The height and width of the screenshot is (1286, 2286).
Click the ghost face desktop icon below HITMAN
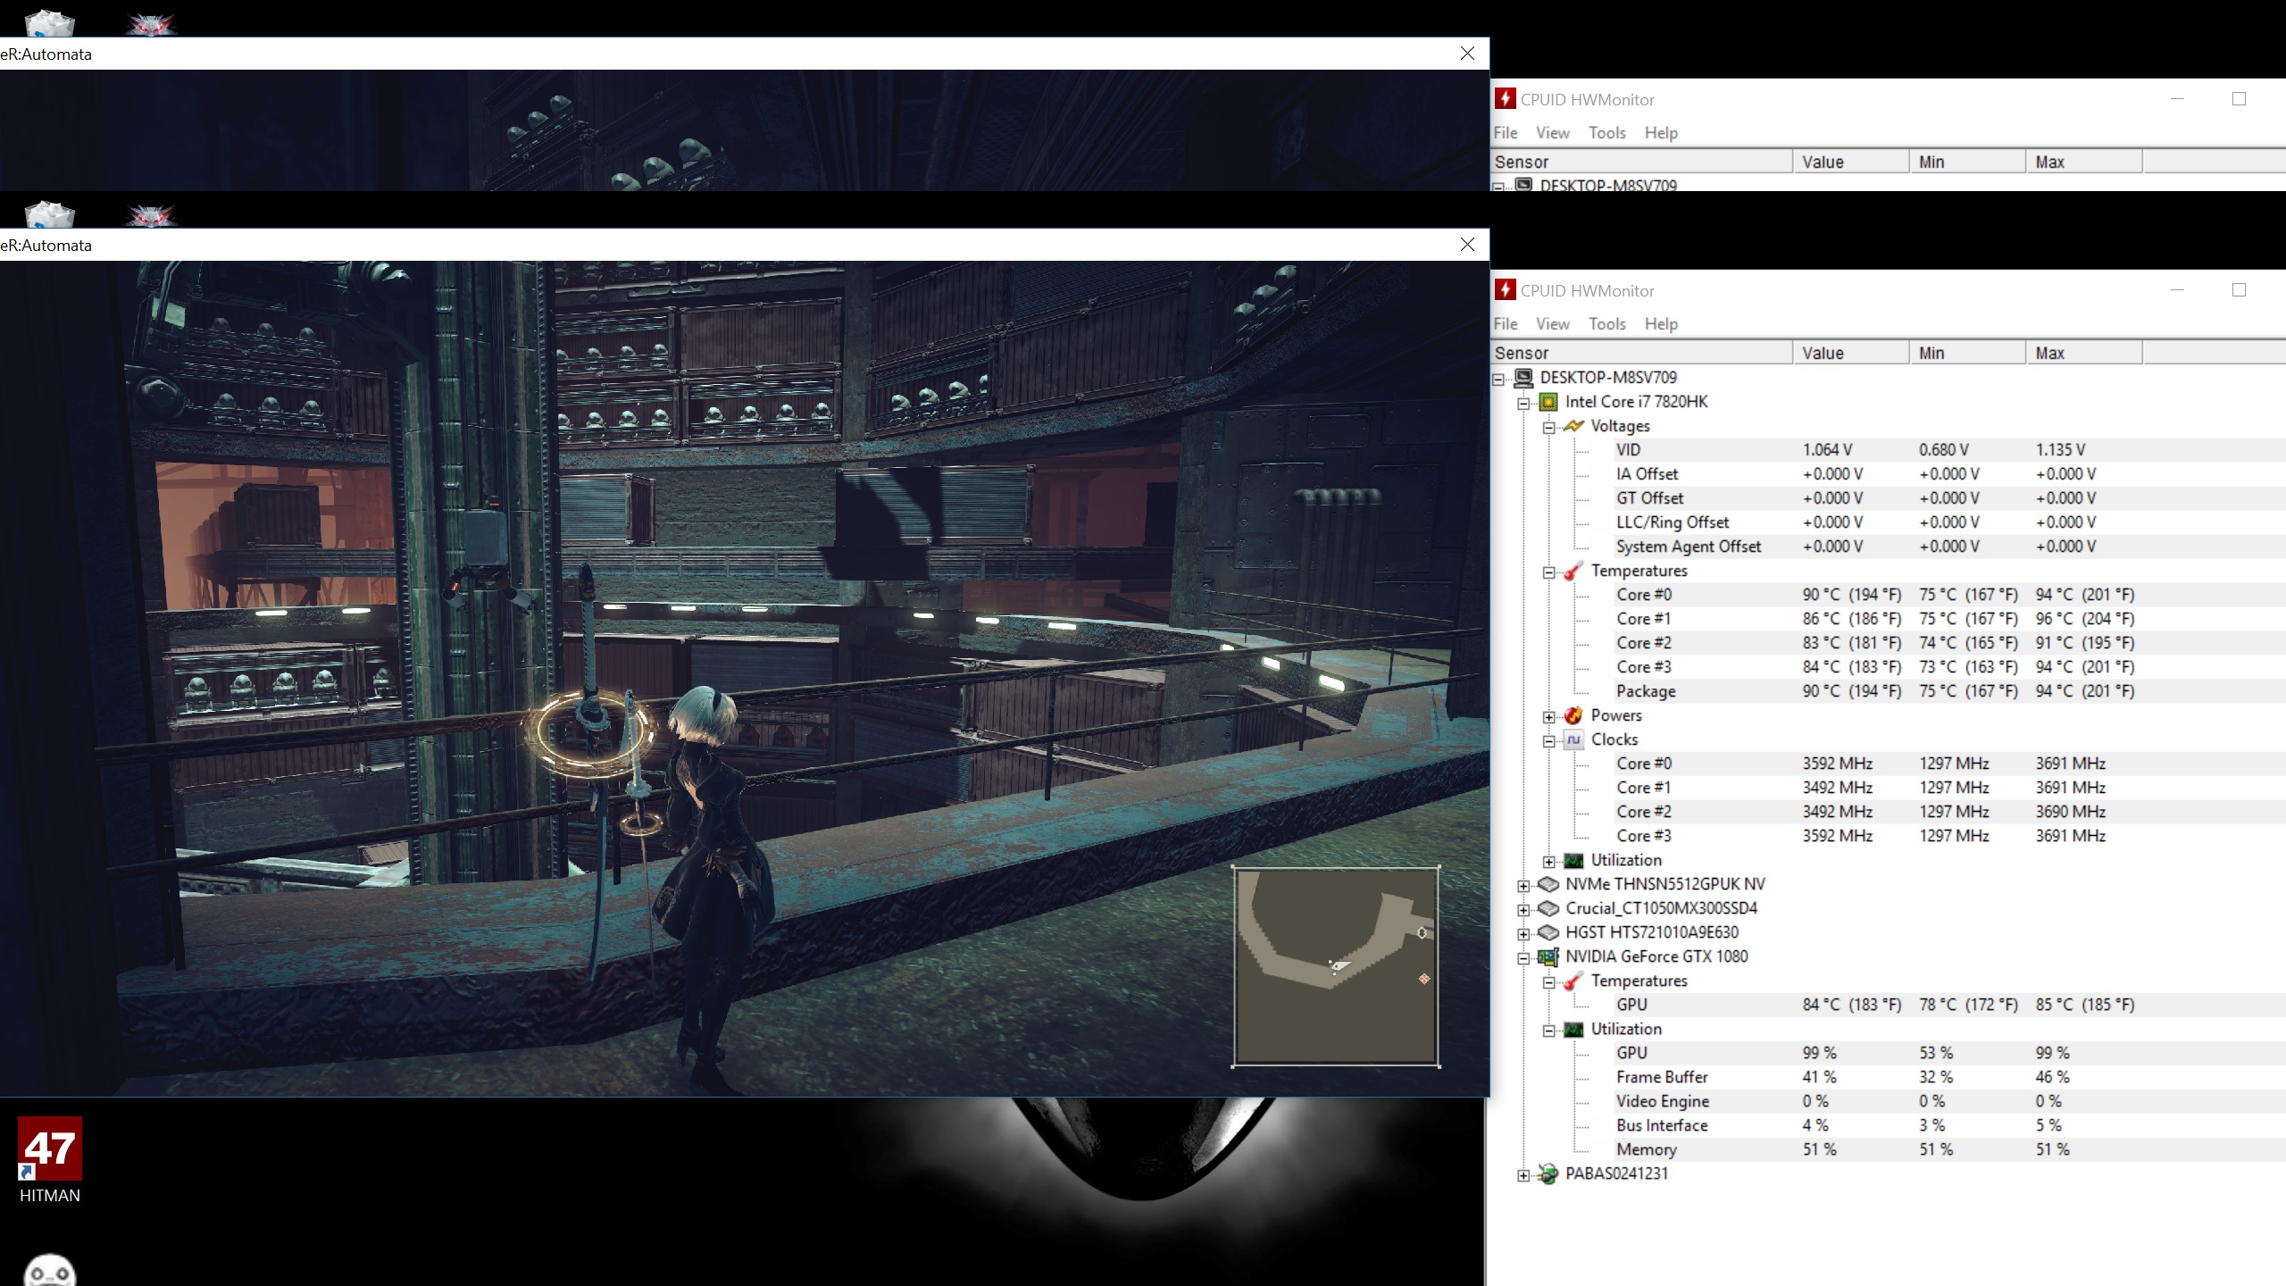click(x=50, y=1271)
